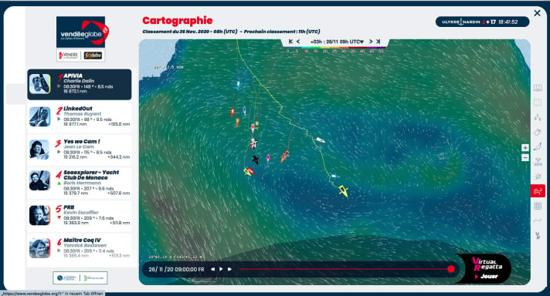
Task: Click the Cartographie heading
Action: click(x=177, y=21)
